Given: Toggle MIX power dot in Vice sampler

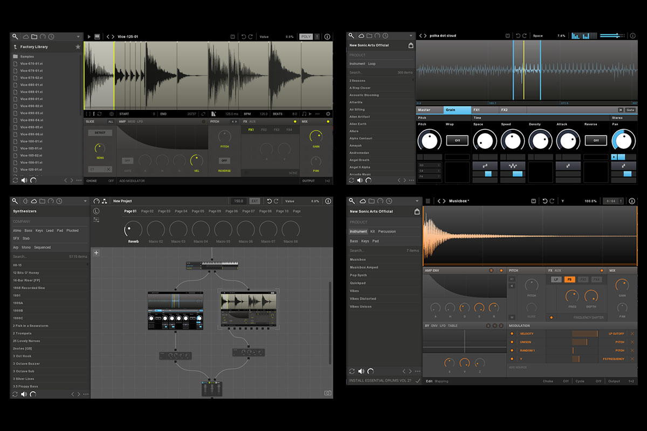Looking at the screenshot, I should (328, 122).
